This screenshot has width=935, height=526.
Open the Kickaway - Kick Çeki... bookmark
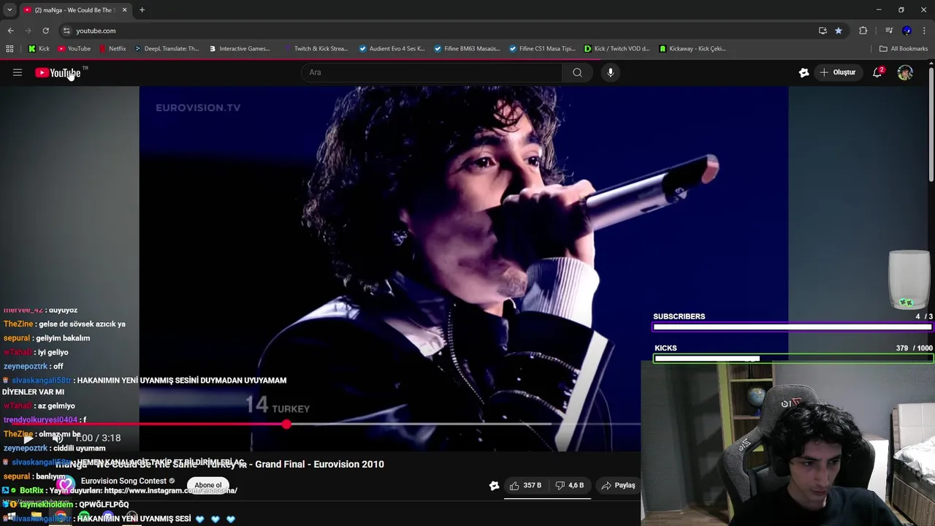[x=692, y=49]
